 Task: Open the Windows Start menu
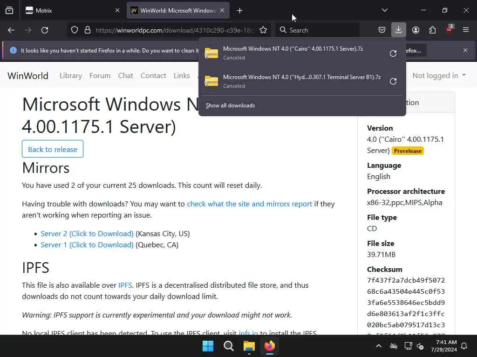[208, 346]
